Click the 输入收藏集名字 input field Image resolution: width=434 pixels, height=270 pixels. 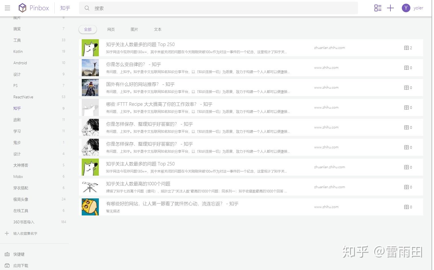pos(25,233)
